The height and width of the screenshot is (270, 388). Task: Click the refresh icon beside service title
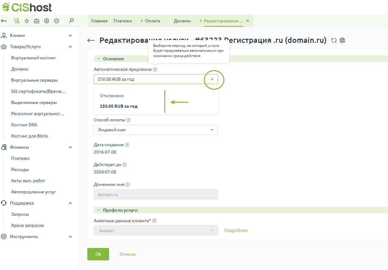coord(334,40)
